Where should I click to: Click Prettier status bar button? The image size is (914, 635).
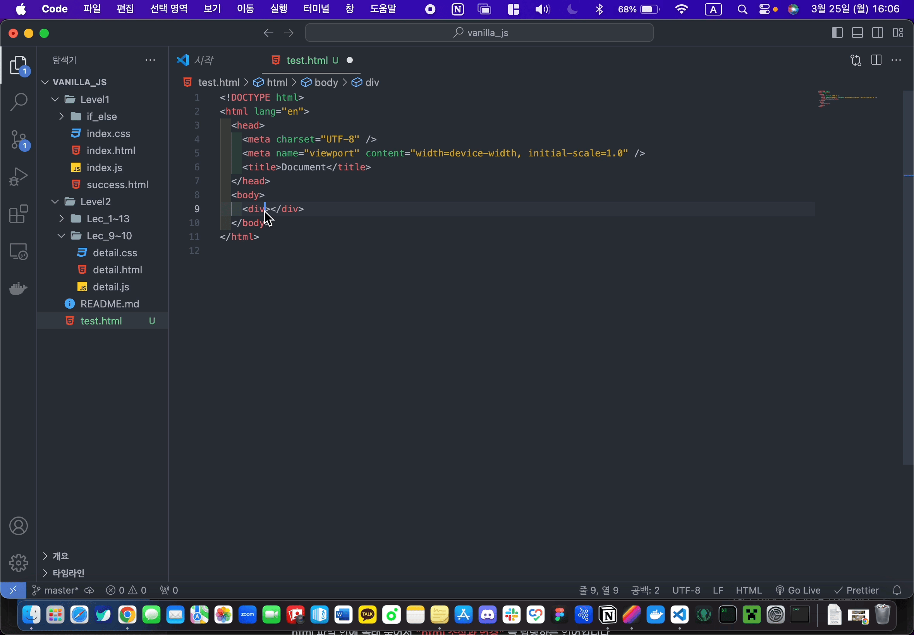[x=857, y=590]
